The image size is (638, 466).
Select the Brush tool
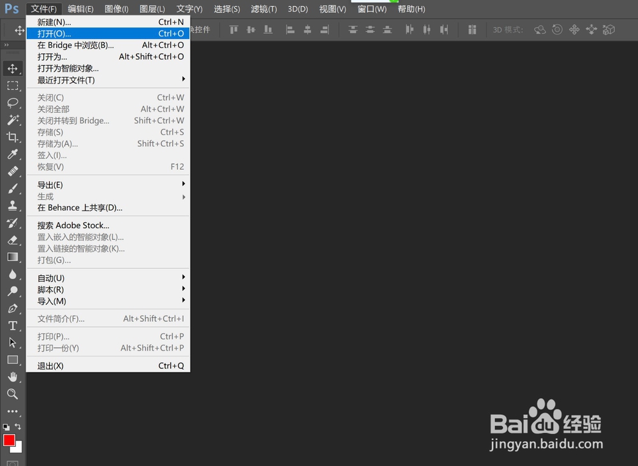(x=13, y=188)
